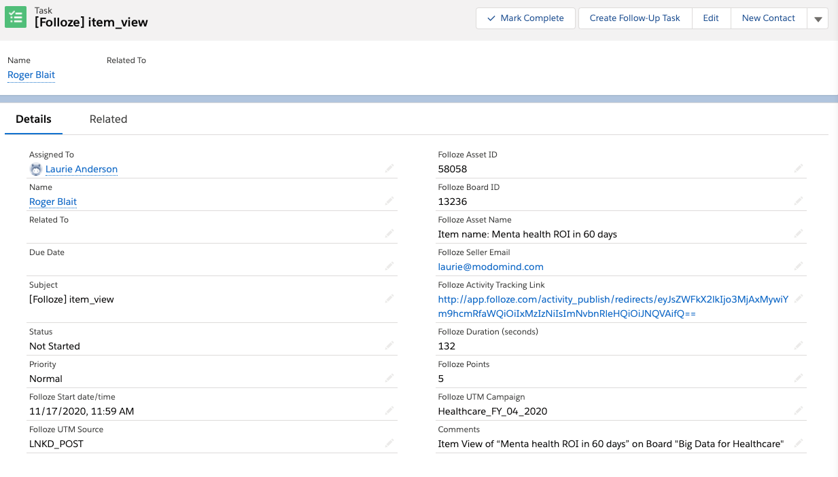Click Laurie Anderson's avatar icon
838x477 pixels.
(35, 169)
